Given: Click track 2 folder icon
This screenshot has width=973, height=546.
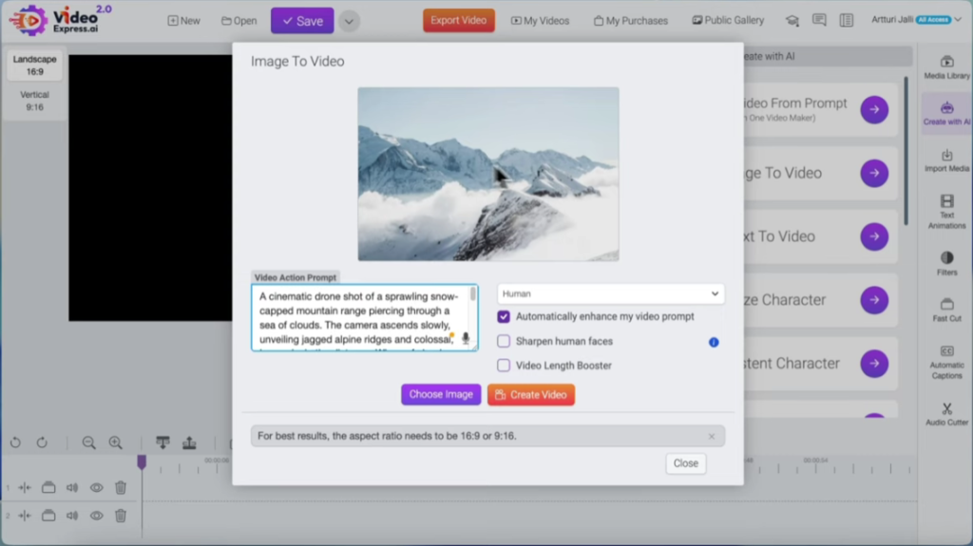Looking at the screenshot, I should click(48, 516).
